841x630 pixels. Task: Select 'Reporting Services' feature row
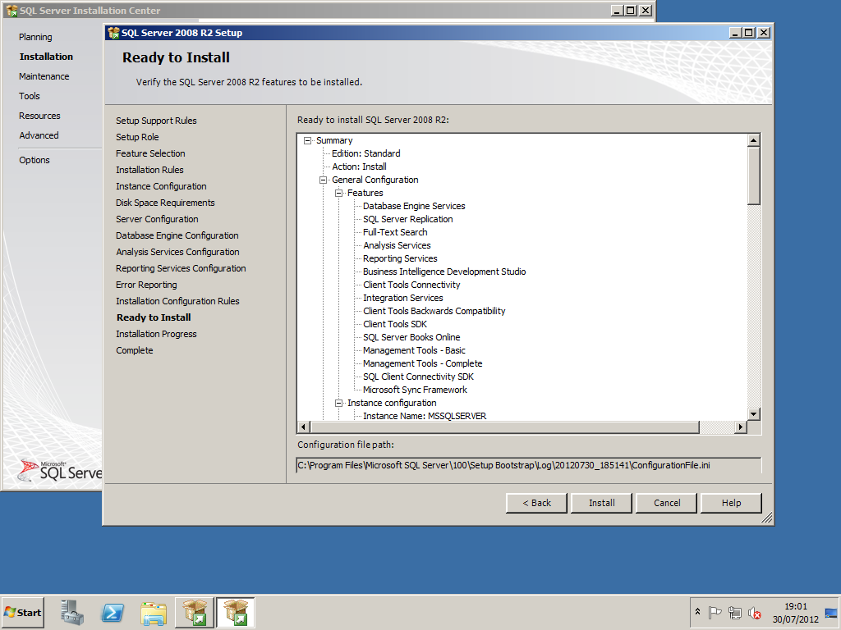400,258
